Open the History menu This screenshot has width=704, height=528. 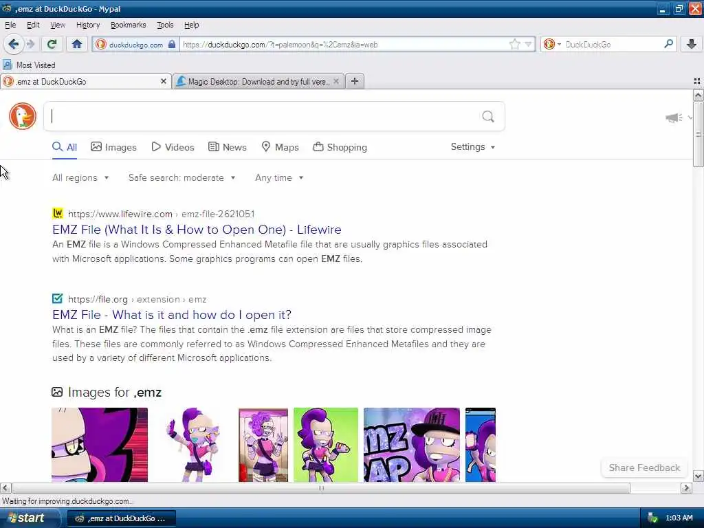[88, 25]
